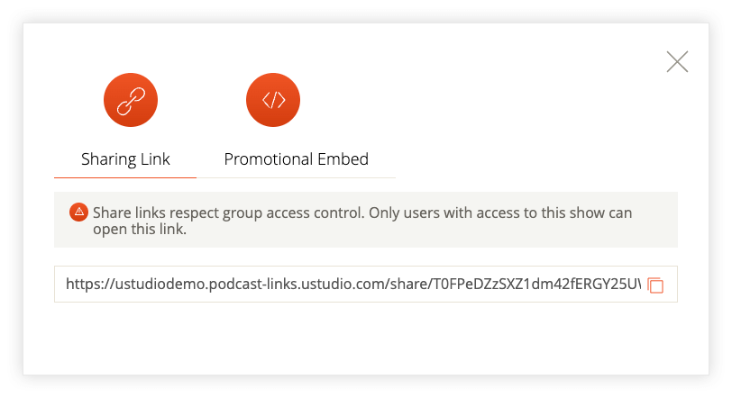Switch to the Promotional Embed tab
This screenshot has height=398, width=732.
[296, 159]
